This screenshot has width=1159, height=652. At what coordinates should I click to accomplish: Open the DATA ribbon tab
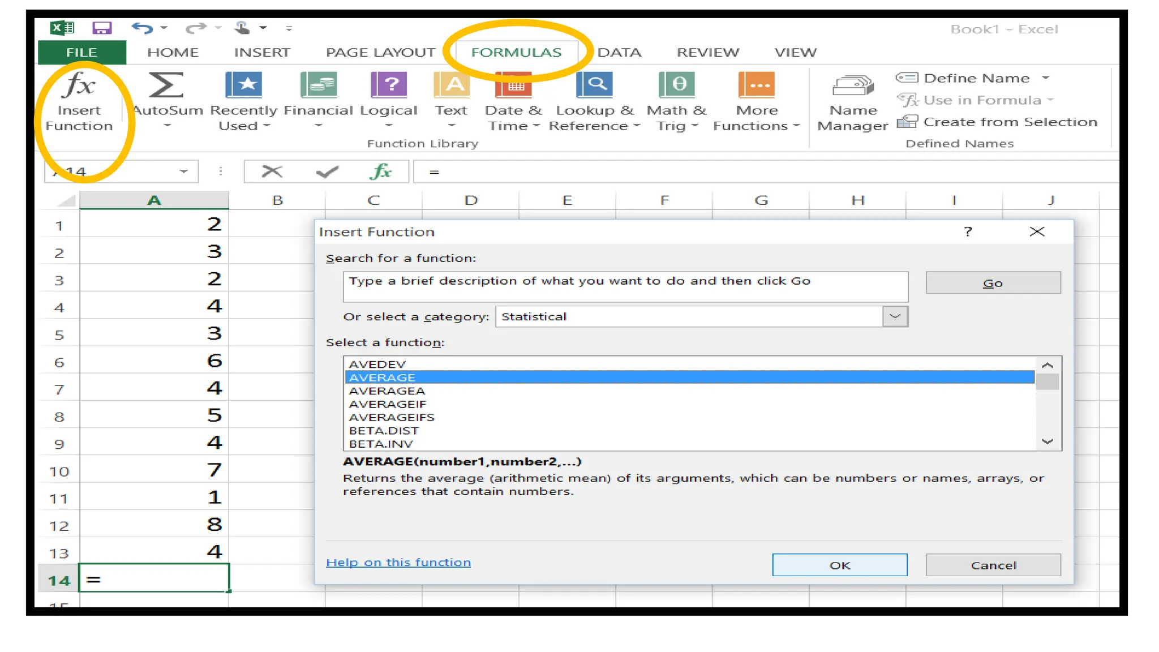click(619, 53)
